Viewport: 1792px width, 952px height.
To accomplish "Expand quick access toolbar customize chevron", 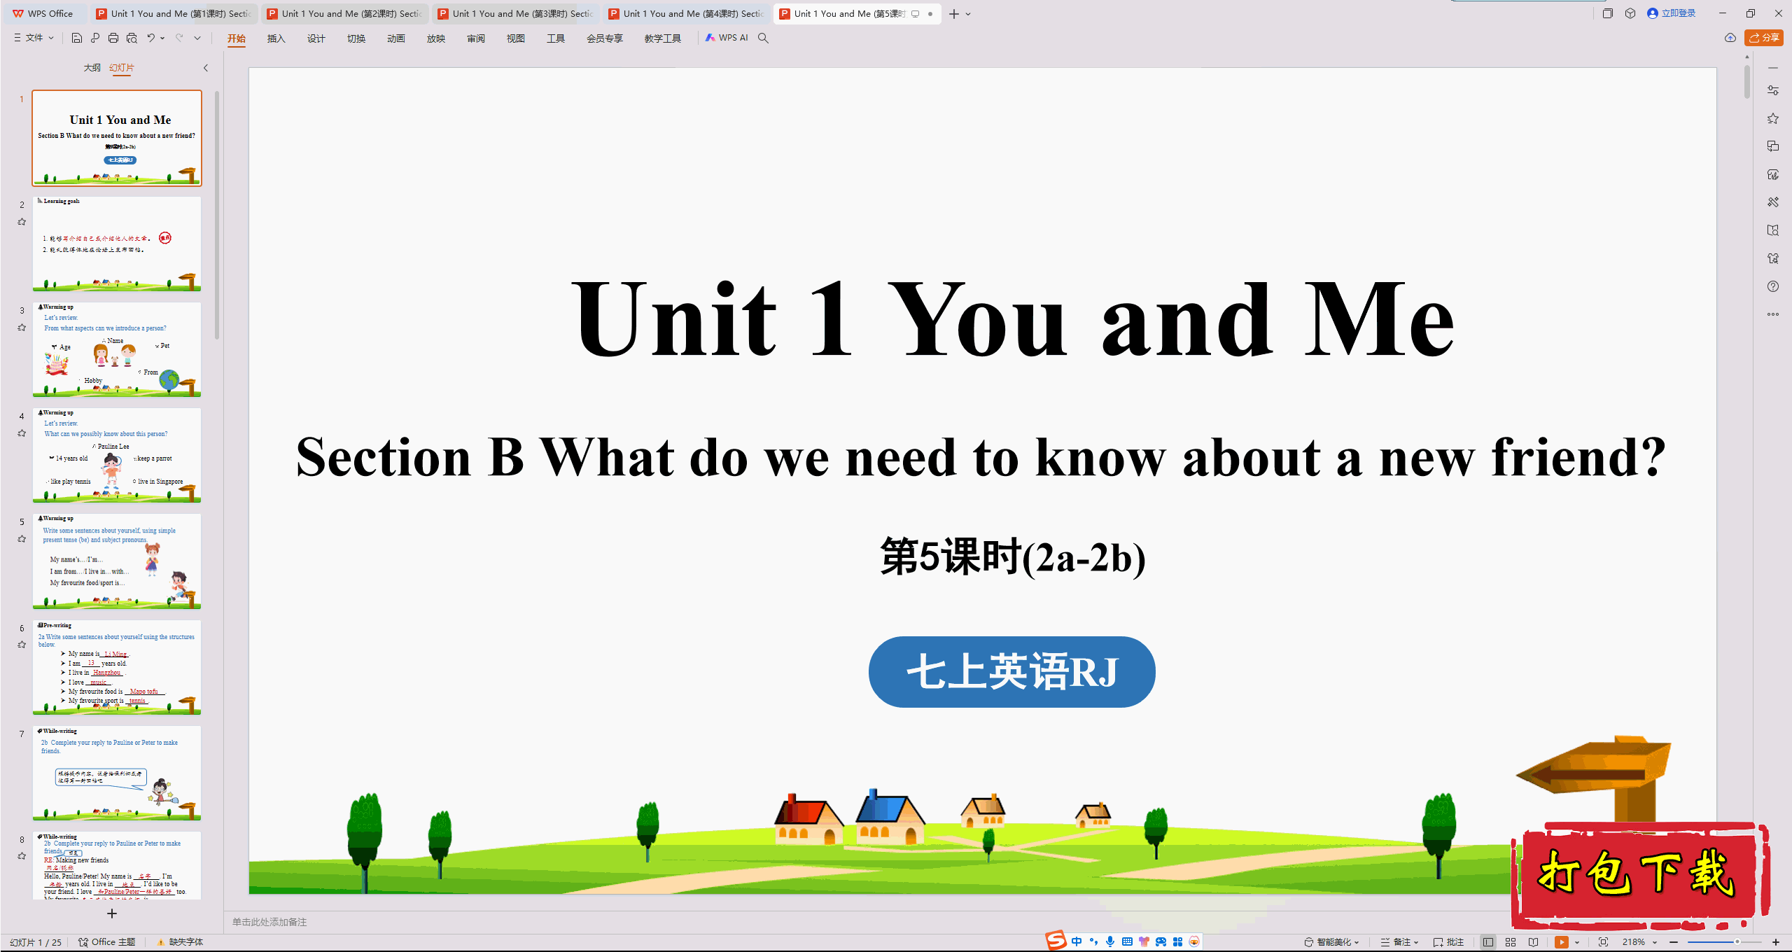I will pyautogui.click(x=197, y=38).
